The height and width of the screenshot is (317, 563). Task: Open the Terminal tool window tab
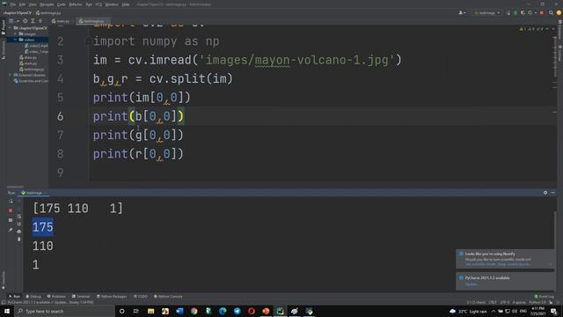tap(81, 297)
